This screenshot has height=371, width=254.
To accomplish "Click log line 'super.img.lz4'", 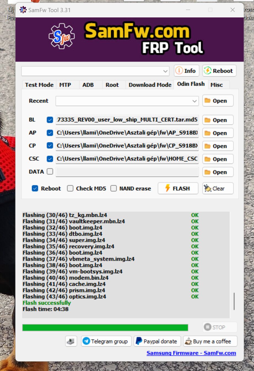I will tap(64, 240).
